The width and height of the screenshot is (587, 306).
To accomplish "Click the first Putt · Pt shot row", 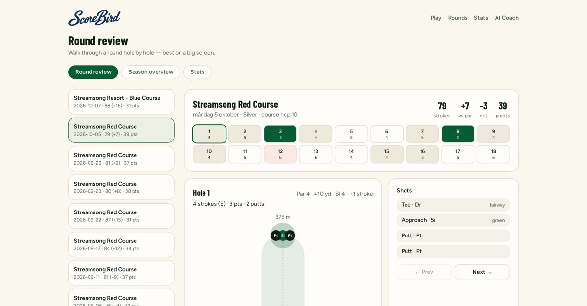I will click(453, 235).
